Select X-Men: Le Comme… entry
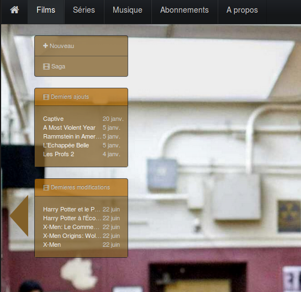Image resolution: width=301 pixels, height=292 pixels. 71,227
